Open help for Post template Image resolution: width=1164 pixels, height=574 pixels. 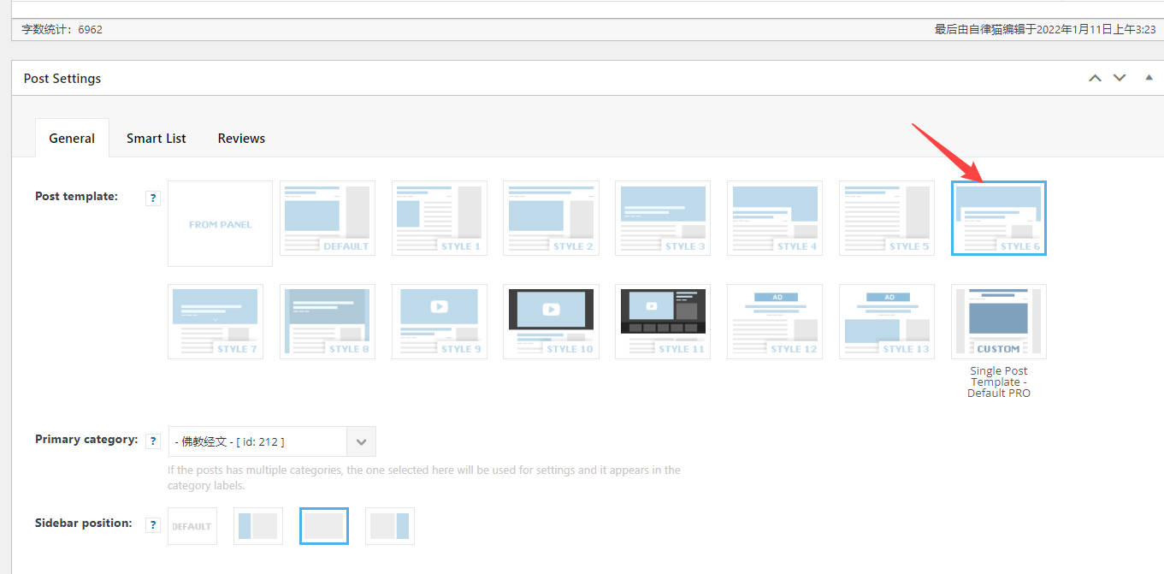(153, 198)
